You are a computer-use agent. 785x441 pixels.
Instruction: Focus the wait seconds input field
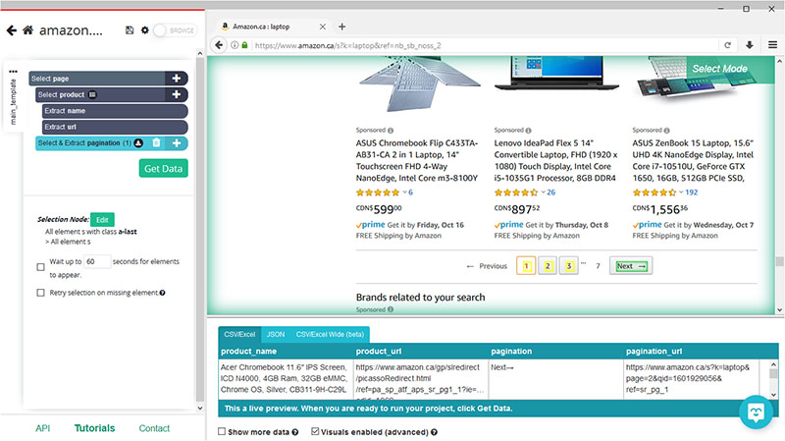tap(97, 261)
